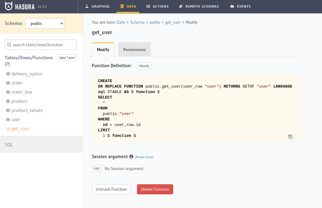Click the Add Table button

pos(67,58)
